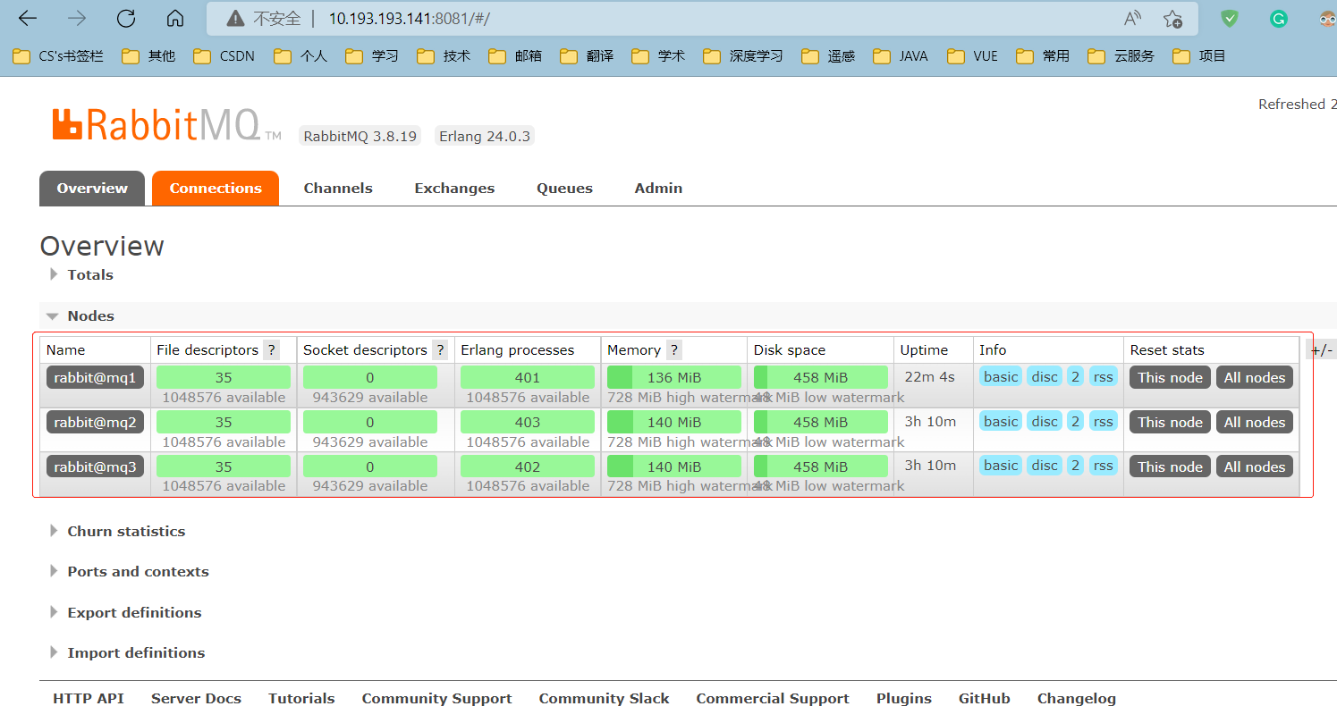Reset stats for All nodes in rabbit@mq2 row
Screen dimensions: 1337x723
[1255, 423]
